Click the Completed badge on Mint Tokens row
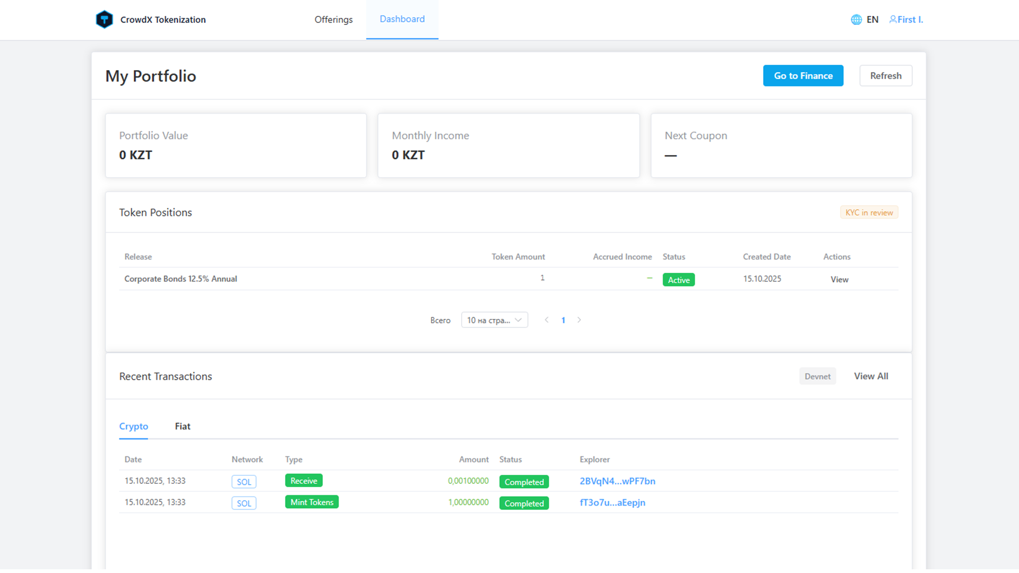This screenshot has width=1019, height=573. click(524, 503)
